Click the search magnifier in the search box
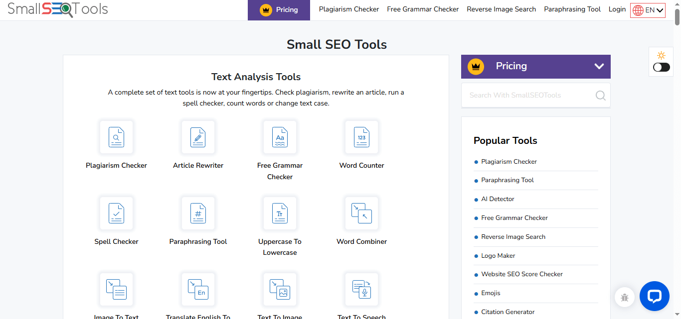 click(x=600, y=95)
